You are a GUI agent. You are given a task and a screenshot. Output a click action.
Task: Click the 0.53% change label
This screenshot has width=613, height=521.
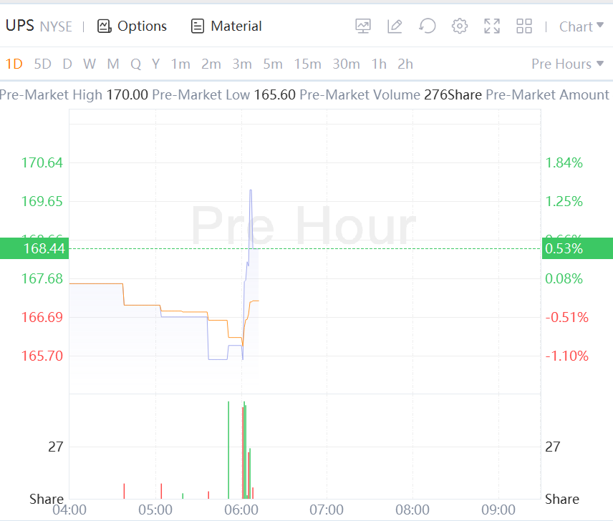[x=564, y=248]
